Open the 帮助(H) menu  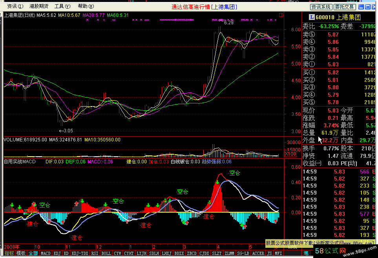[x=86, y=6]
